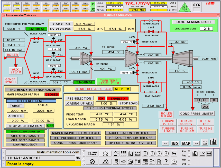Viewport: 221px width, 168px height.
Task: Open the list with cursor selection icon
Action: [x=152, y=162]
